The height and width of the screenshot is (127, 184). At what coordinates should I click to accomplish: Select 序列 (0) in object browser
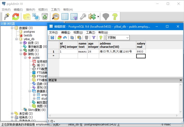click(x=42, y=87)
